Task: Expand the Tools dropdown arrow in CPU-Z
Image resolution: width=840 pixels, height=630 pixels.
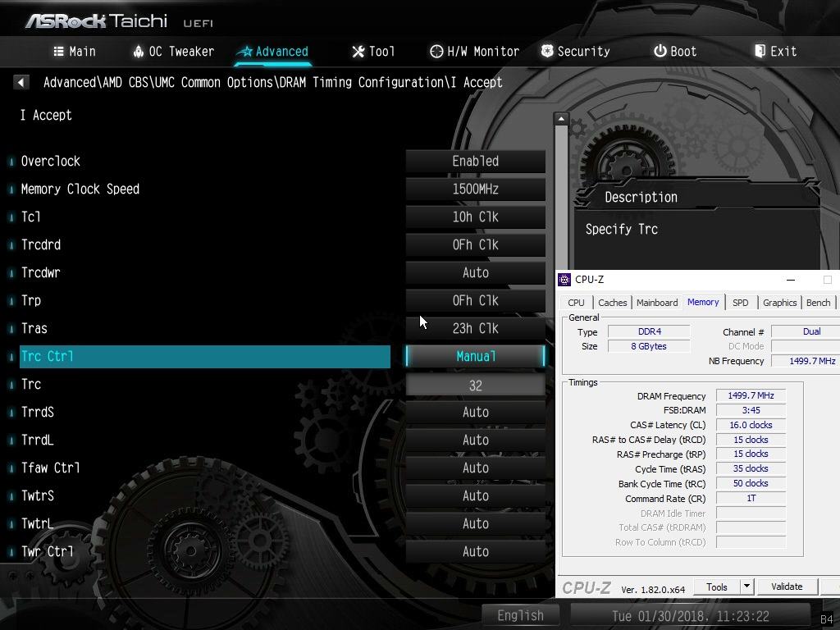Action: coord(746,587)
